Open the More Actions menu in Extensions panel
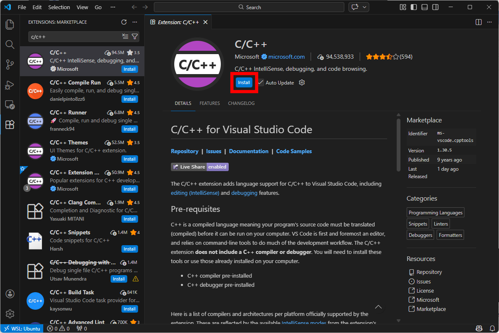 [x=134, y=22]
